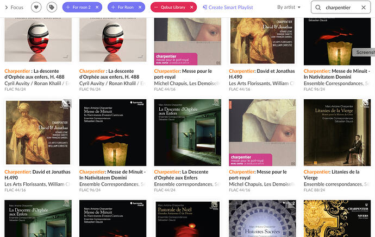Open fully visible David & Jonathas cover
375x237 pixels.
tap(38, 132)
